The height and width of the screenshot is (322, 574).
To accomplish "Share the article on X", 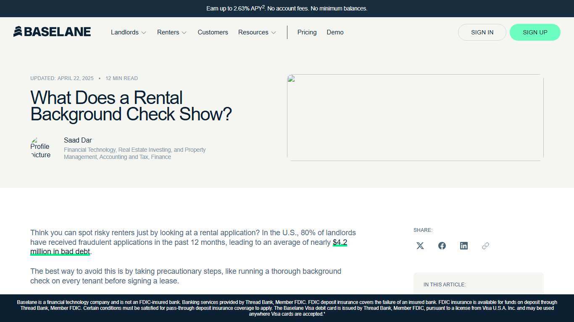I will [420, 246].
